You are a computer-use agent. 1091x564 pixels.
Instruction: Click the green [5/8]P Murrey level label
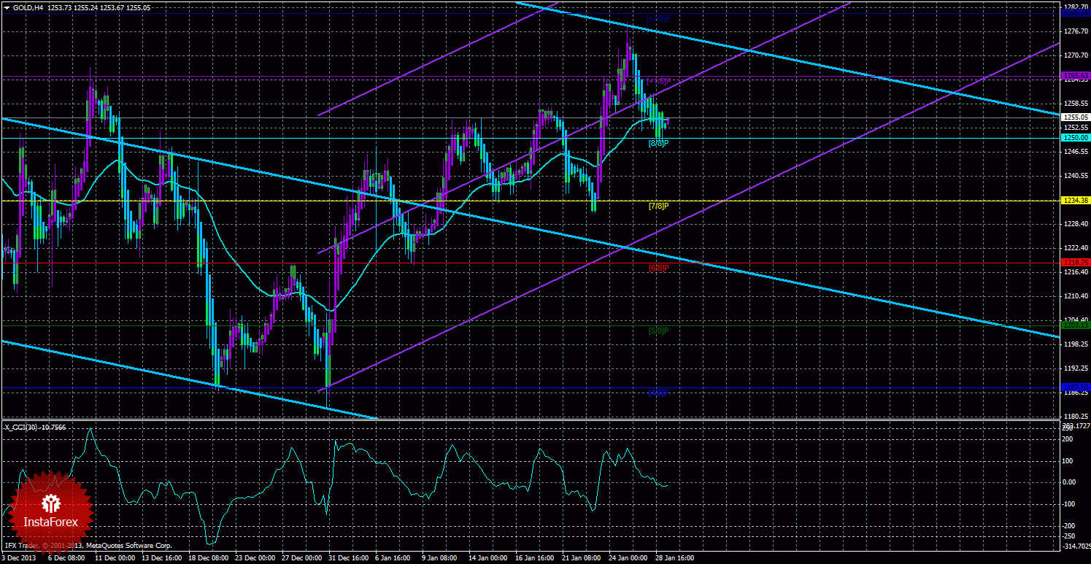[659, 331]
